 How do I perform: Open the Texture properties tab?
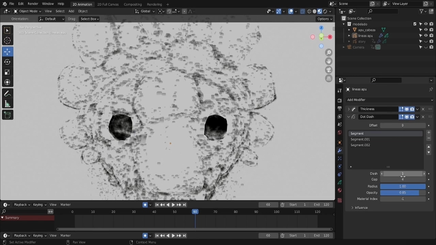point(340,200)
